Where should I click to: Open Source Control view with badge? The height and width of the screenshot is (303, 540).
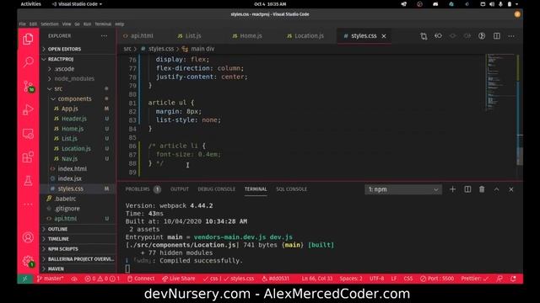28,86
